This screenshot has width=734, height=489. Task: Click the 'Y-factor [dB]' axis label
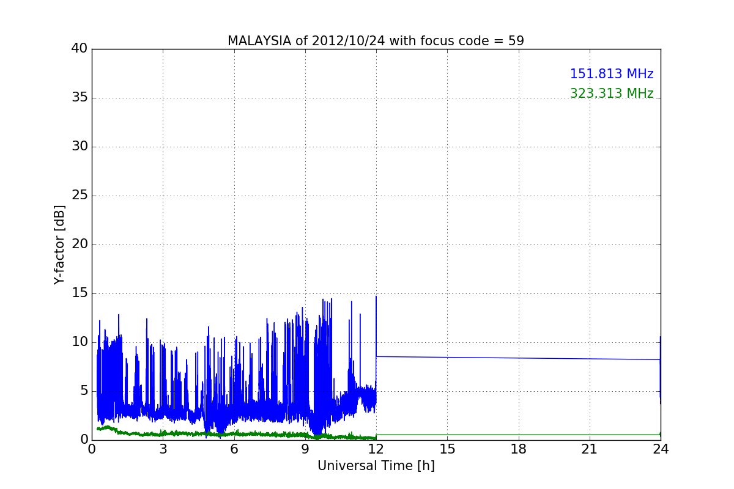pyautogui.click(x=59, y=244)
